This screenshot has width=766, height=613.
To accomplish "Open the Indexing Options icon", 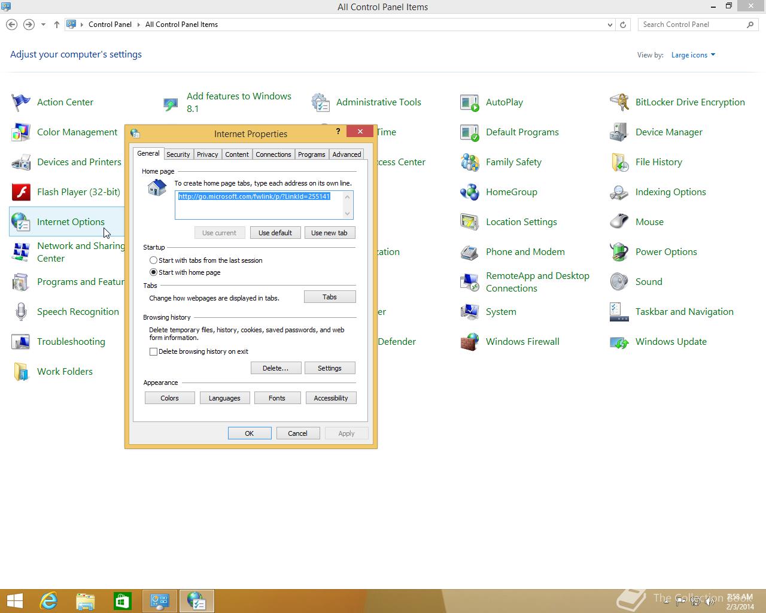I will (619, 192).
